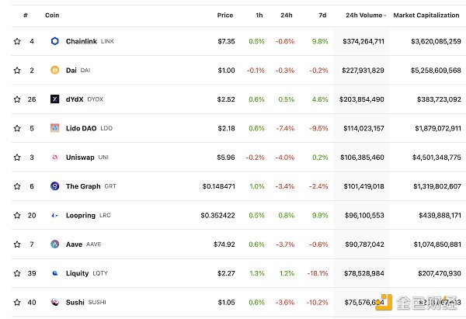466x319 pixels.
Task: Click the Chainlink coin logo icon
Action: pyautogui.click(x=54, y=41)
